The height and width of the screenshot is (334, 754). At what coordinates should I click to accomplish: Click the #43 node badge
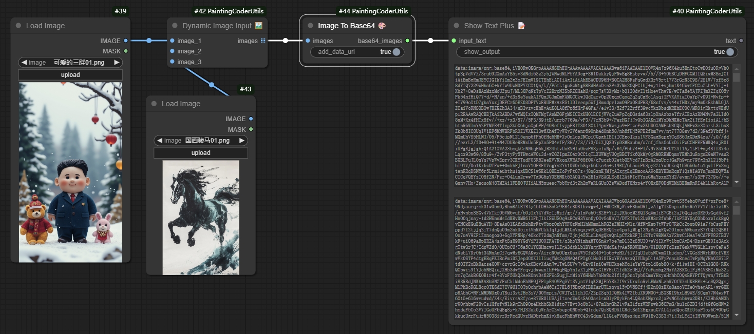[246, 89]
